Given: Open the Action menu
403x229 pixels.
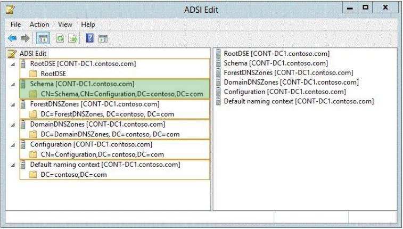Looking at the screenshot, I should 39,24.
